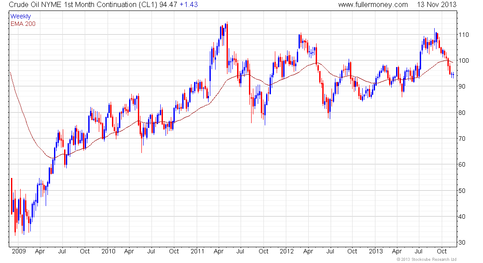Click the 2010 year label on time axis
This screenshot has height=263, width=483.
[x=108, y=251]
